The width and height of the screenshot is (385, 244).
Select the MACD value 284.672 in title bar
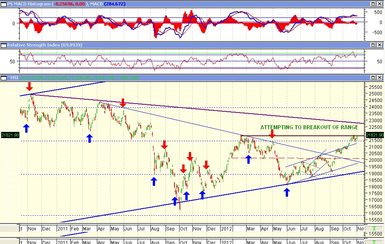point(115,3)
